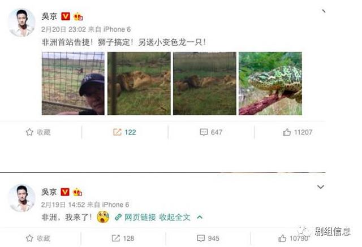Click the favorite star on the first post
362x247 pixels.
[29, 132]
